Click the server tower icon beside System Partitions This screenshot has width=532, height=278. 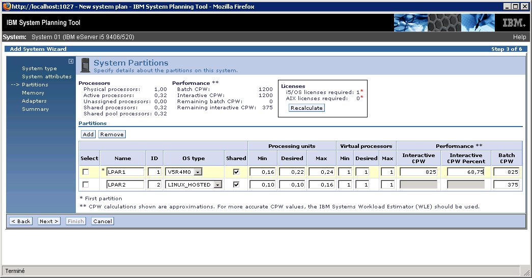tap(85, 66)
